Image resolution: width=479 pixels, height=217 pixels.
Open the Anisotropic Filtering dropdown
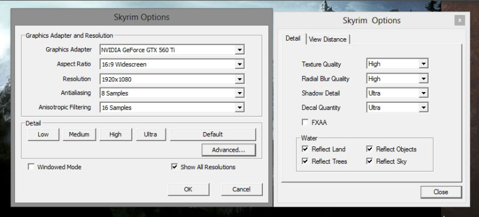(172, 108)
